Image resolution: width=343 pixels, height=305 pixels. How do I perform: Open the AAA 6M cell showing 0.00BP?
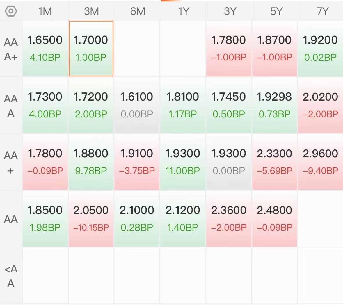tap(137, 105)
